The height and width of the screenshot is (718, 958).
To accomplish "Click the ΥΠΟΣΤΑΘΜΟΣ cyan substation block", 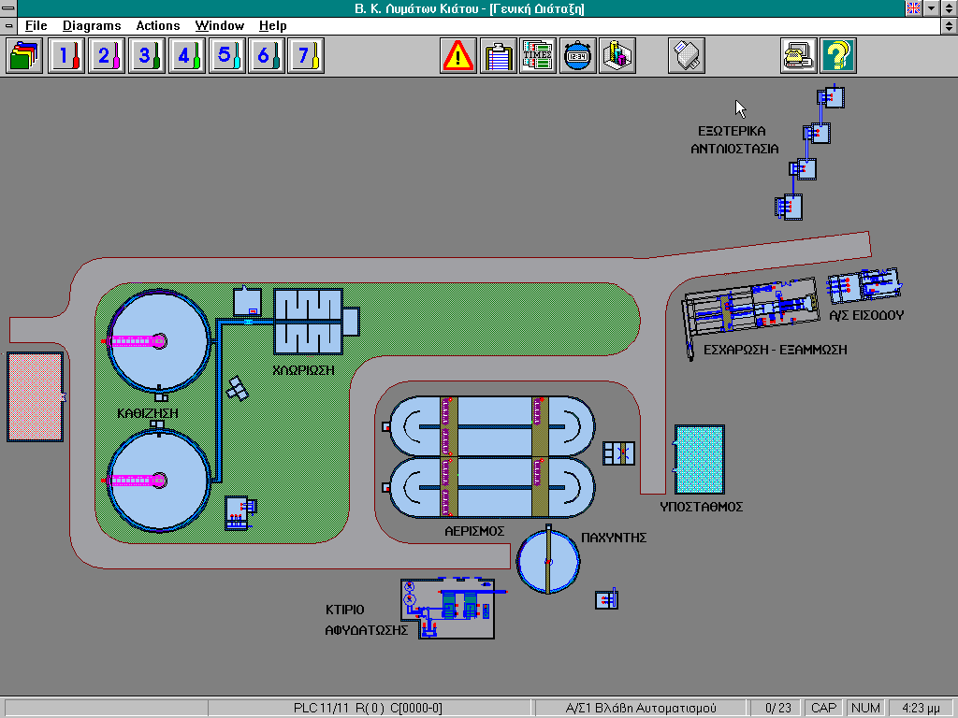I will pyautogui.click(x=699, y=459).
